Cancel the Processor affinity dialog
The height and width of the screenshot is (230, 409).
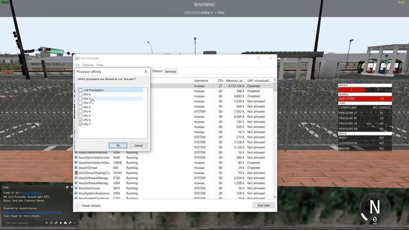tap(138, 146)
